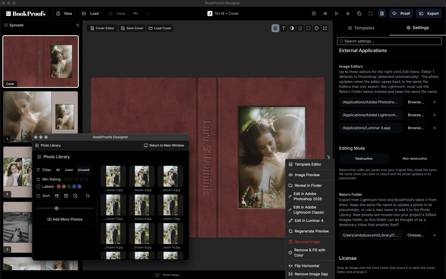Click the expand arrows fit-view icon
This screenshot has width=446, height=279.
point(325,28)
